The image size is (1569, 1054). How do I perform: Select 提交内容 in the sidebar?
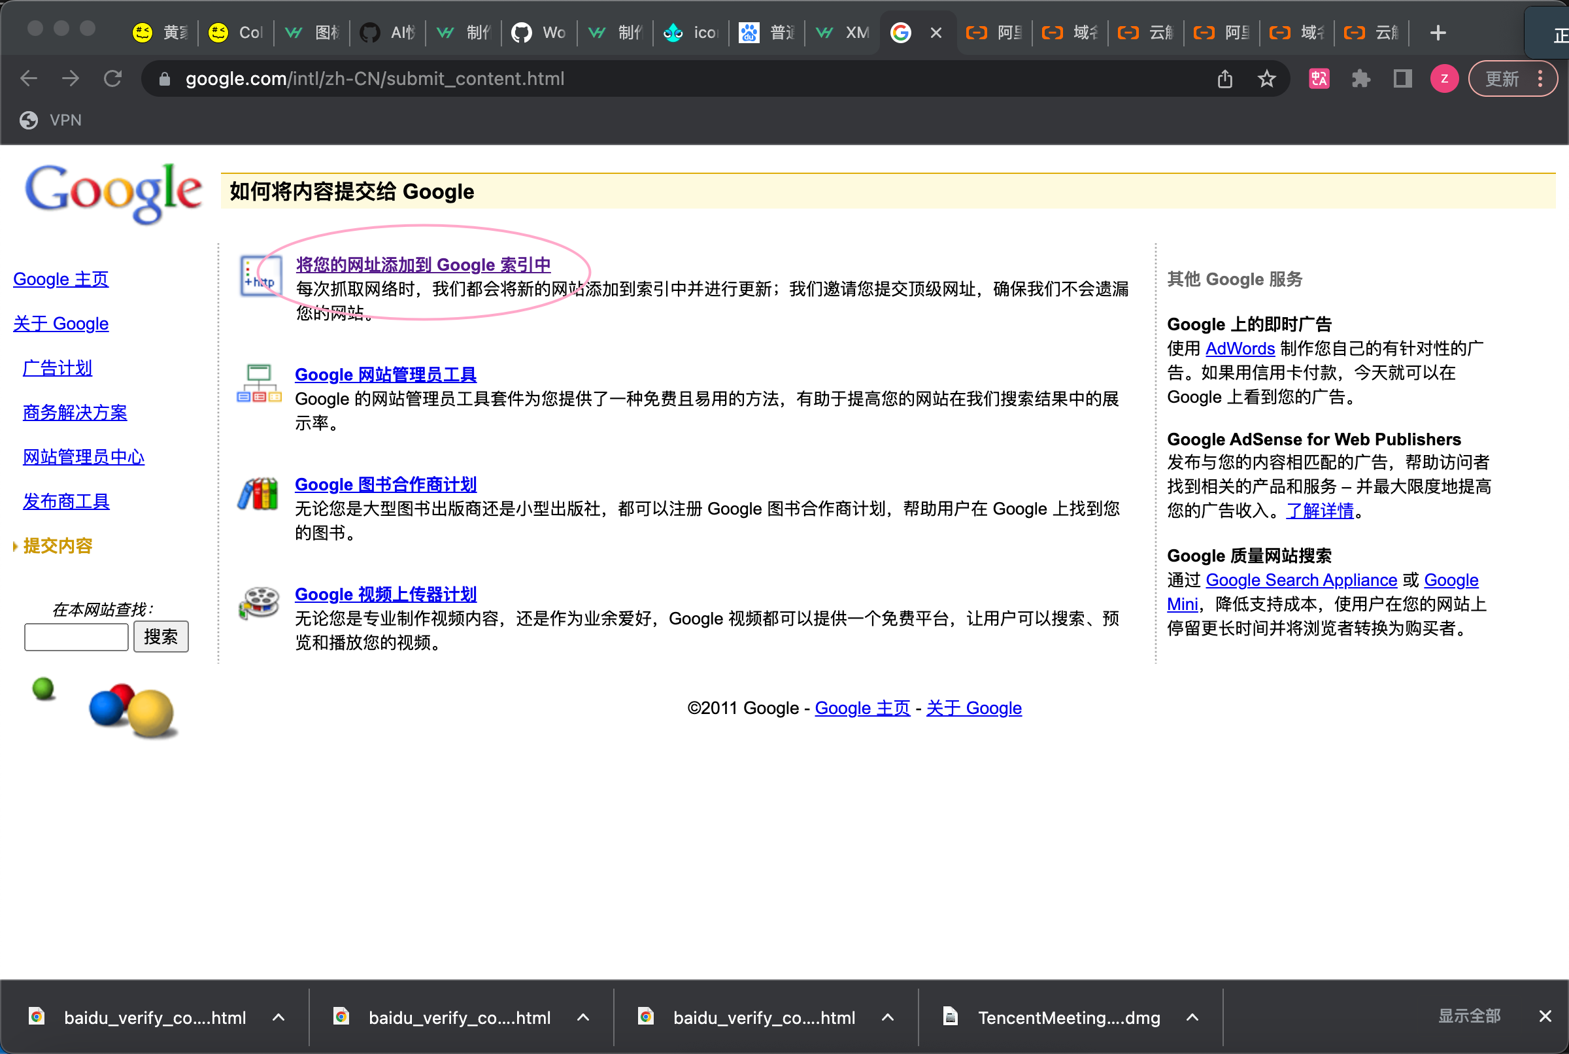click(x=57, y=545)
